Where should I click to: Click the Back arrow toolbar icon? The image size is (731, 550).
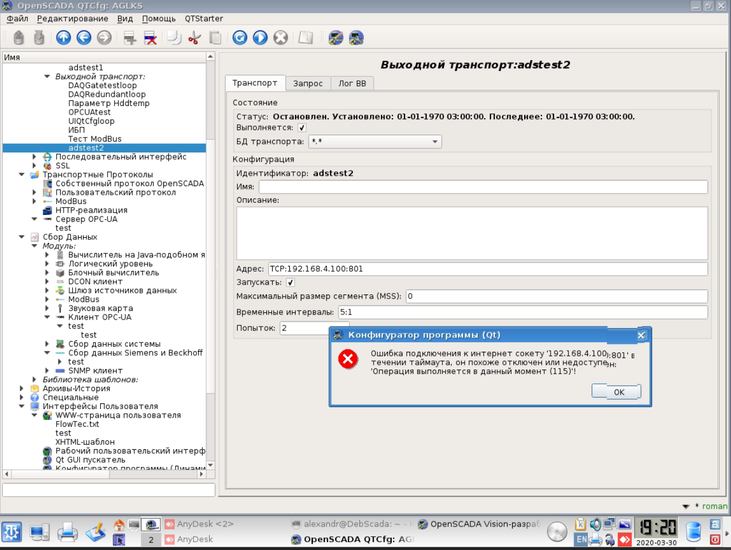point(84,38)
